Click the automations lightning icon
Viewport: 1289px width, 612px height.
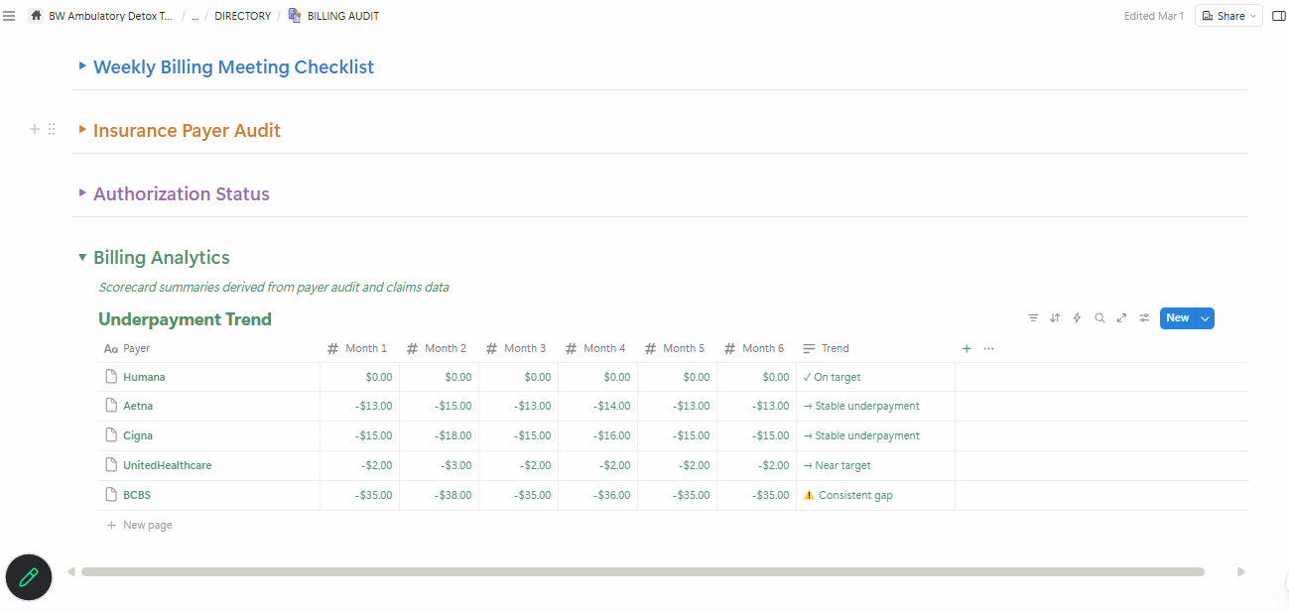(x=1077, y=317)
